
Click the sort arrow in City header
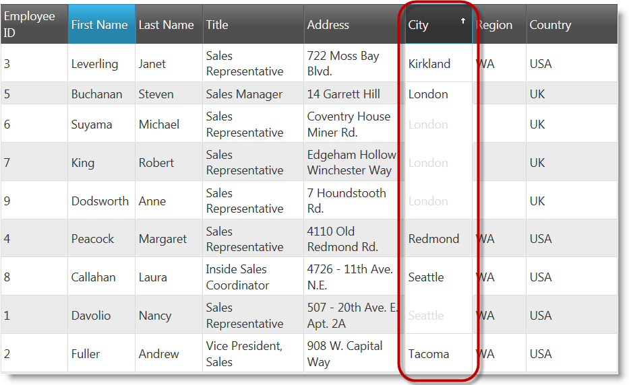click(462, 21)
